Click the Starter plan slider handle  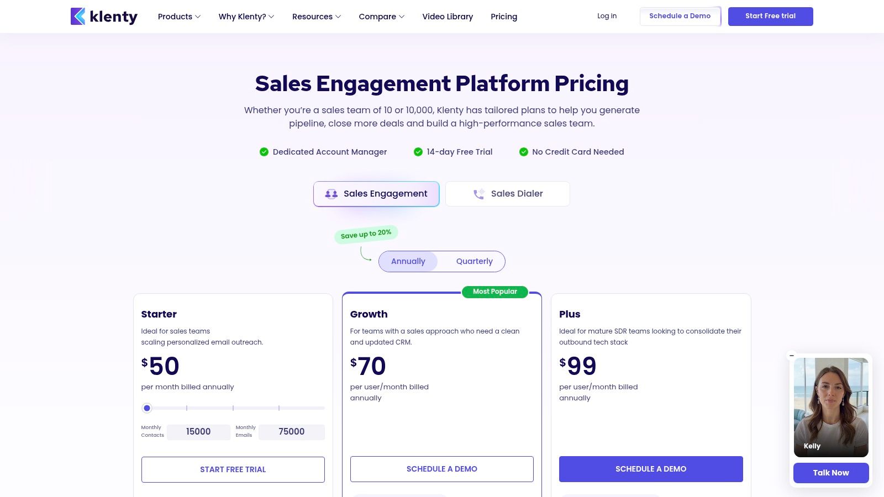pos(147,408)
